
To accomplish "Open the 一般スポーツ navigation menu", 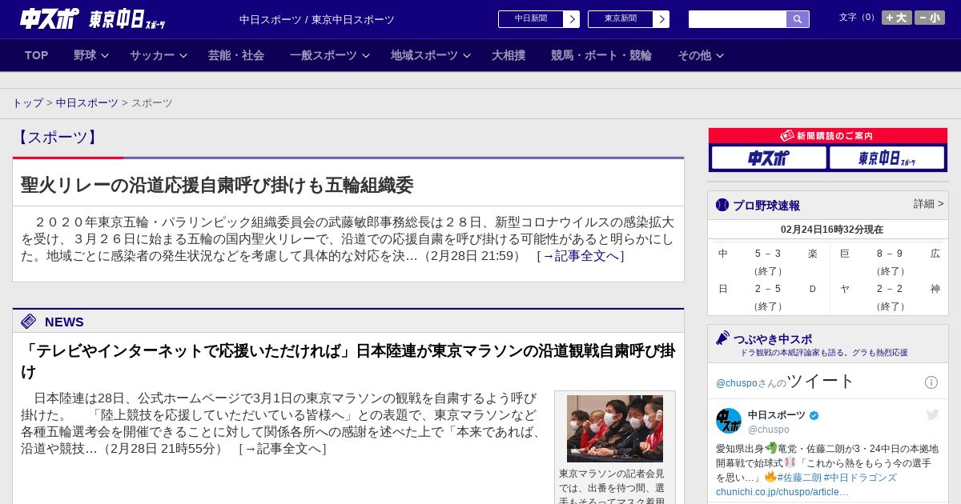I will point(324,55).
